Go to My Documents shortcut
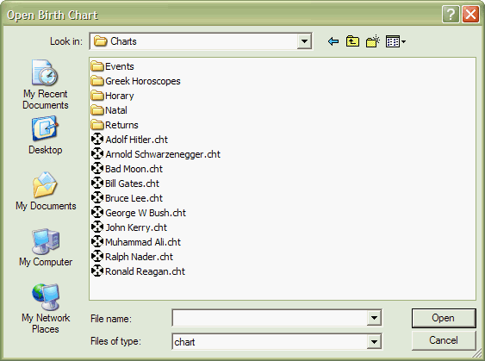Image resolution: width=485 pixels, height=361 pixels. (46, 191)
